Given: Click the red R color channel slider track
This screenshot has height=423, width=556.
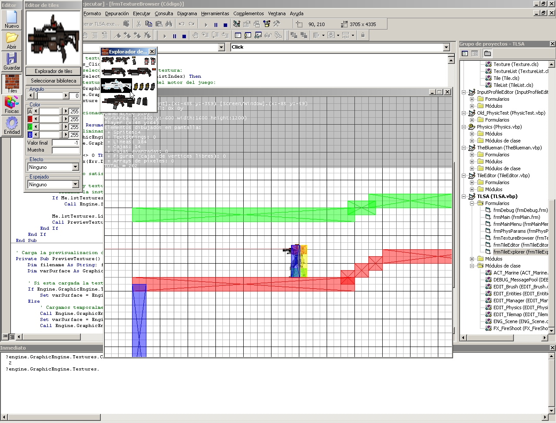Looking at the screenshot, I should (x=50, y=119).
